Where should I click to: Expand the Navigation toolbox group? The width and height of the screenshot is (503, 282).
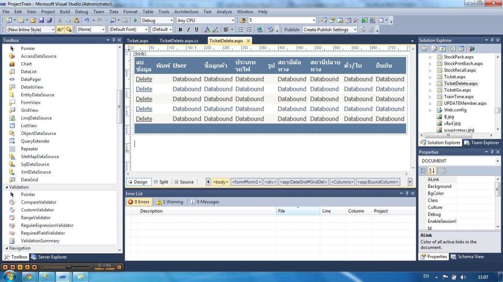click(6, 248)
